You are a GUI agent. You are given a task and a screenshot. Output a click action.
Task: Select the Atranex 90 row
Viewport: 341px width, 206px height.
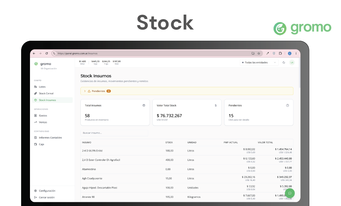[x=187, y=197]
